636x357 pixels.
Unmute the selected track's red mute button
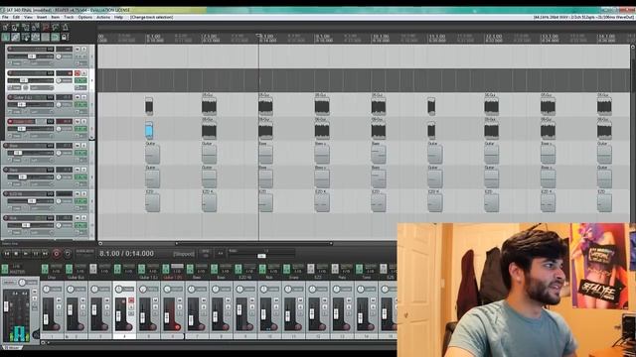[78, 73]
